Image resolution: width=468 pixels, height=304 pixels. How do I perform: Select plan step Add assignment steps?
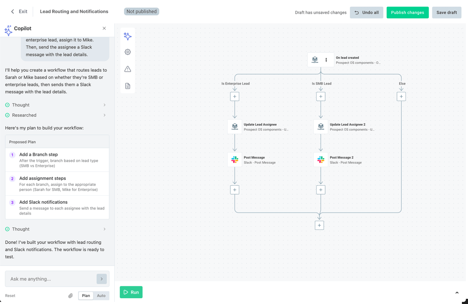(x=57, y=184)
